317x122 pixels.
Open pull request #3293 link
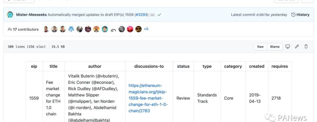tap(141, 15)
